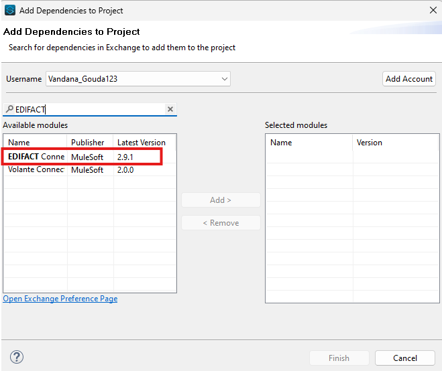Click Version header in Selected modules
442x371 pixels.
(x=396, y=143)
